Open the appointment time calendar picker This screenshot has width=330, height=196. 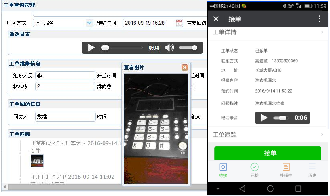pyautogui.click(x=179, y=23)
